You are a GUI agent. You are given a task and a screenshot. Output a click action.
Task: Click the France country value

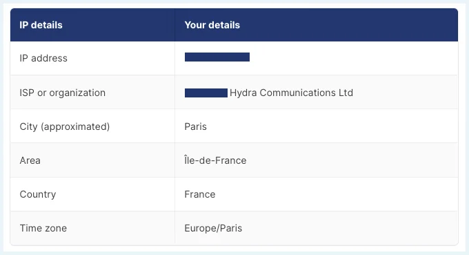tap(200, 194)
